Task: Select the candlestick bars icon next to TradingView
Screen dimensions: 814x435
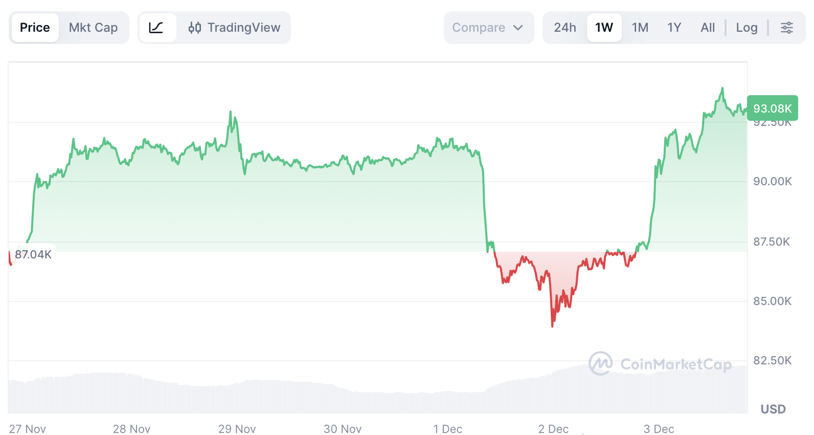Action: [195, 28]
